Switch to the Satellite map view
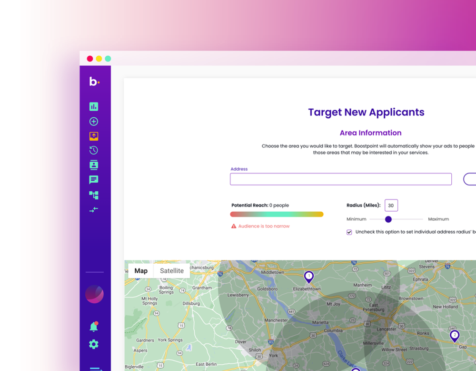The width and height of the screenshot is (476, 371). click(x=171, y=270)
